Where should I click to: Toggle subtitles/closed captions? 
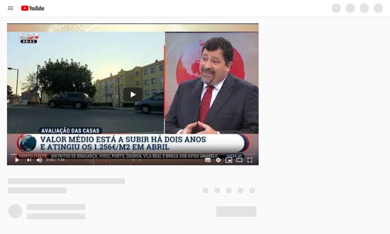point(208,160)
